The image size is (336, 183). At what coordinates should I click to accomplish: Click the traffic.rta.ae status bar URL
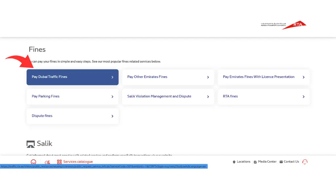pyautogui.click(x=103, y=167)
